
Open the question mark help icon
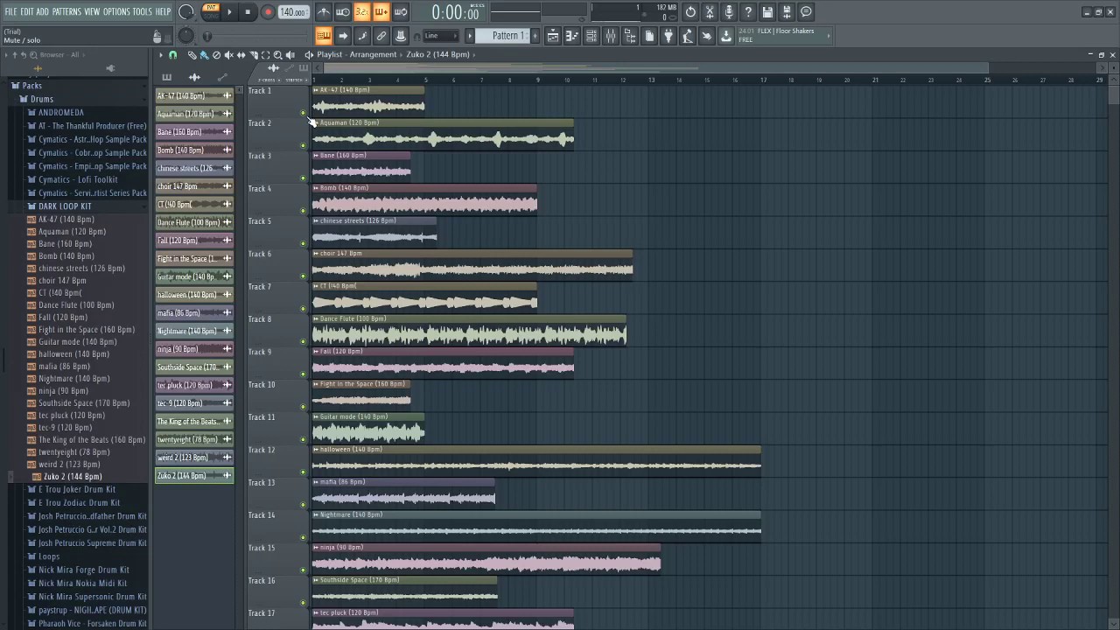[748, 12]
